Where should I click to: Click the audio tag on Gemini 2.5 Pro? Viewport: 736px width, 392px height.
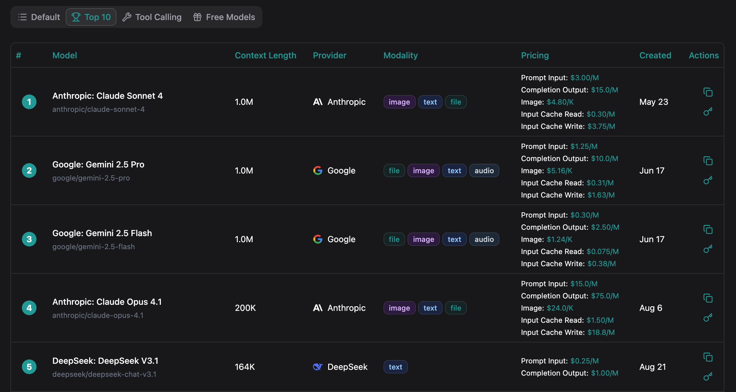(x=484, y=170)
